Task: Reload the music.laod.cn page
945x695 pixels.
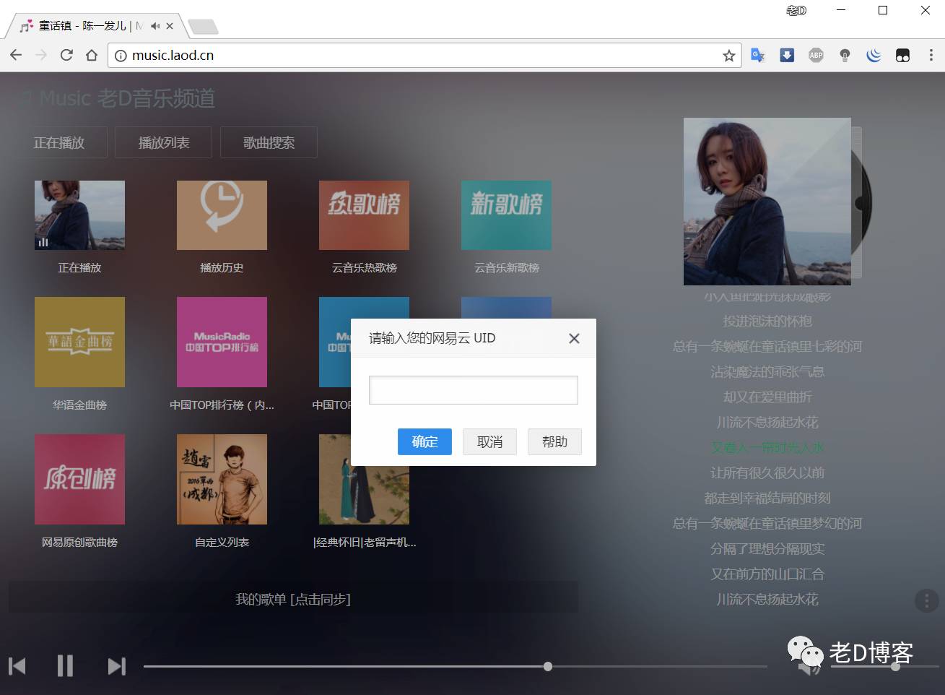Action: point(66,55)
